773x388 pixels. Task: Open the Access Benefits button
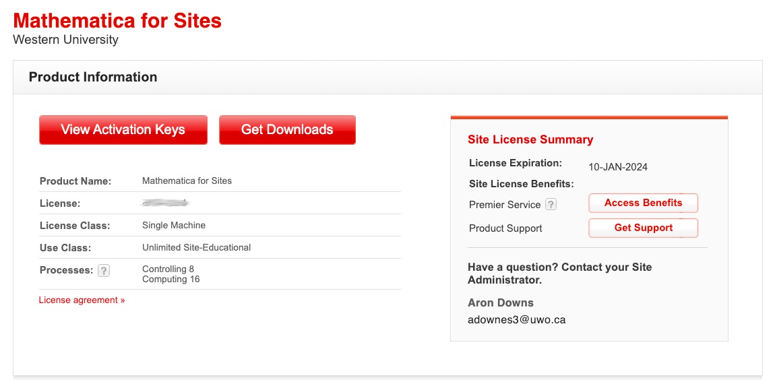point(643,203)
